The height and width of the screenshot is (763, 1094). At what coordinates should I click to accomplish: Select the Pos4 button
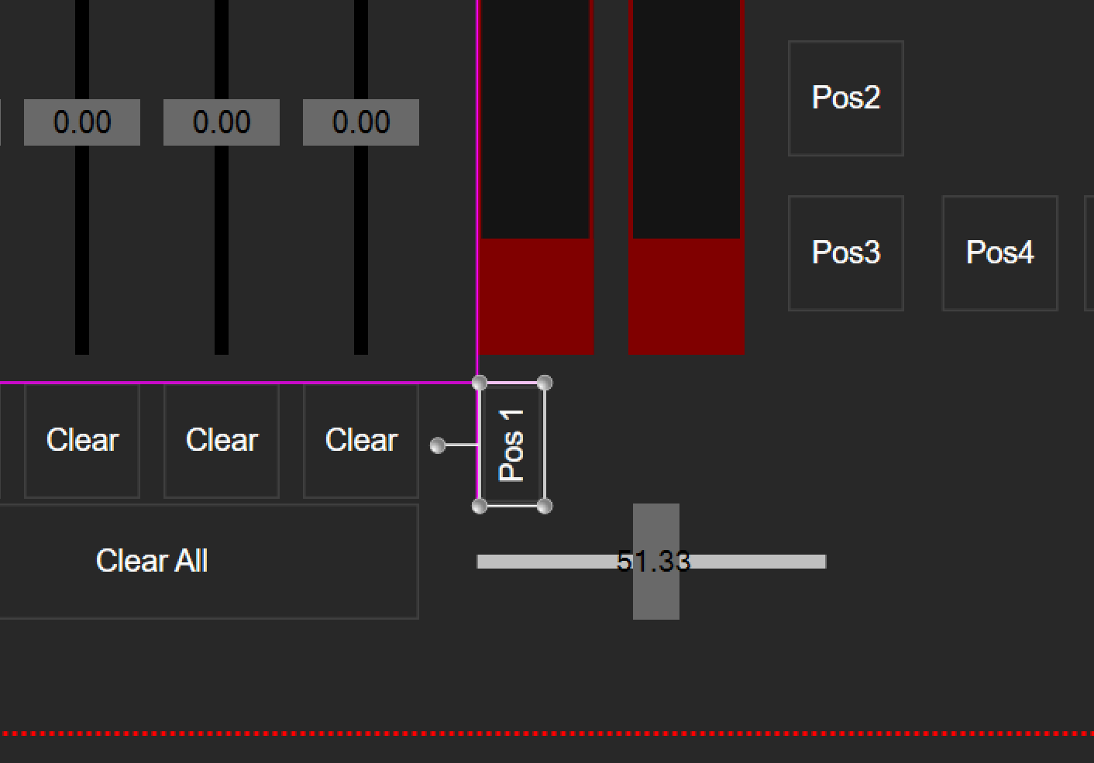[x=999, y=253]
